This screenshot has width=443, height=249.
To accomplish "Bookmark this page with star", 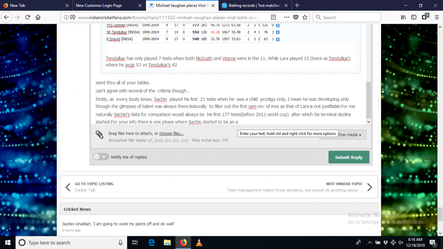I will [305, 17].
